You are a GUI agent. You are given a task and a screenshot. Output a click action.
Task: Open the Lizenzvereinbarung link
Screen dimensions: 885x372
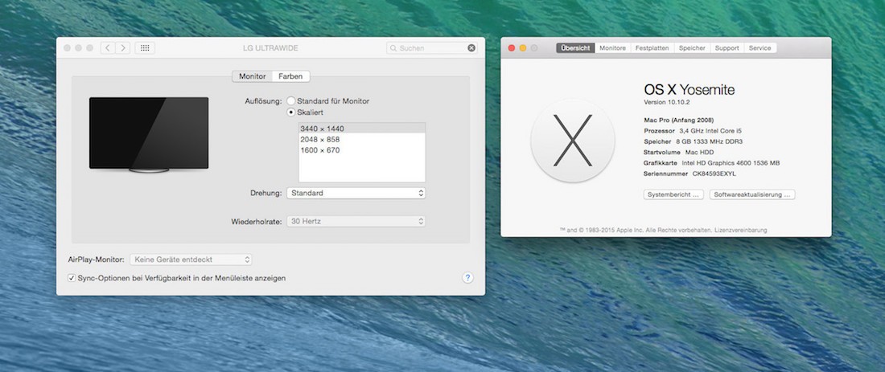(740, 230)
